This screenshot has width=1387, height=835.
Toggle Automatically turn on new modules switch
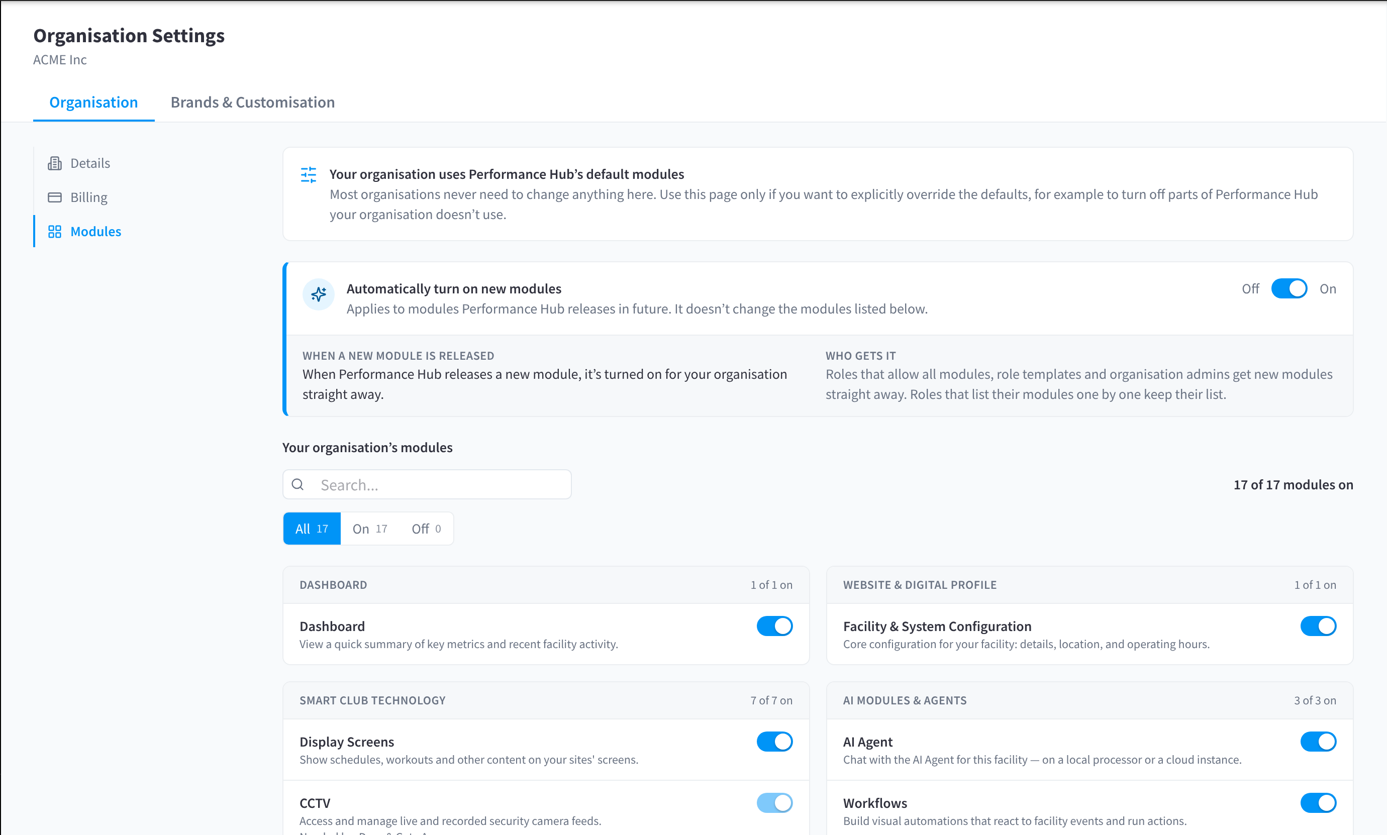point(1289,289)
